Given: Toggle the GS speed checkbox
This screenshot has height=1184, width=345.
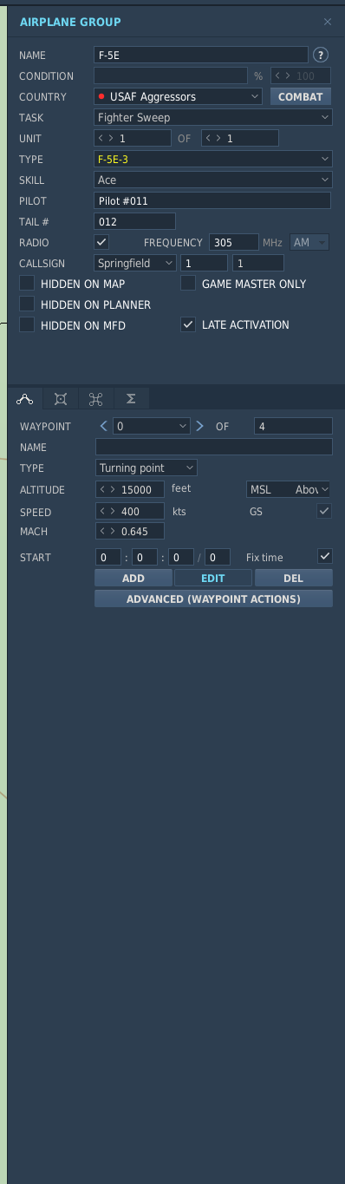Looking at the screenshot, I should pyautogui.click(x=324, y=511).
